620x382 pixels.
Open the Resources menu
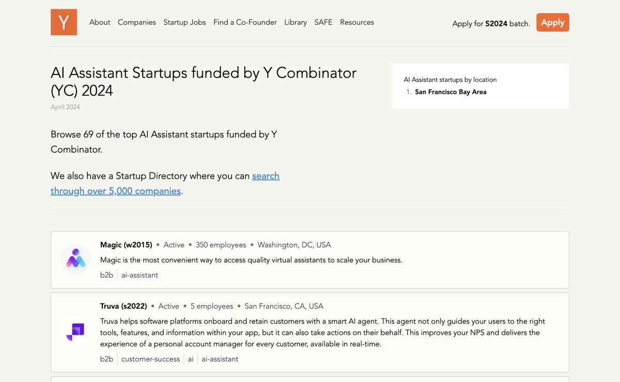[x=357, y=22]
